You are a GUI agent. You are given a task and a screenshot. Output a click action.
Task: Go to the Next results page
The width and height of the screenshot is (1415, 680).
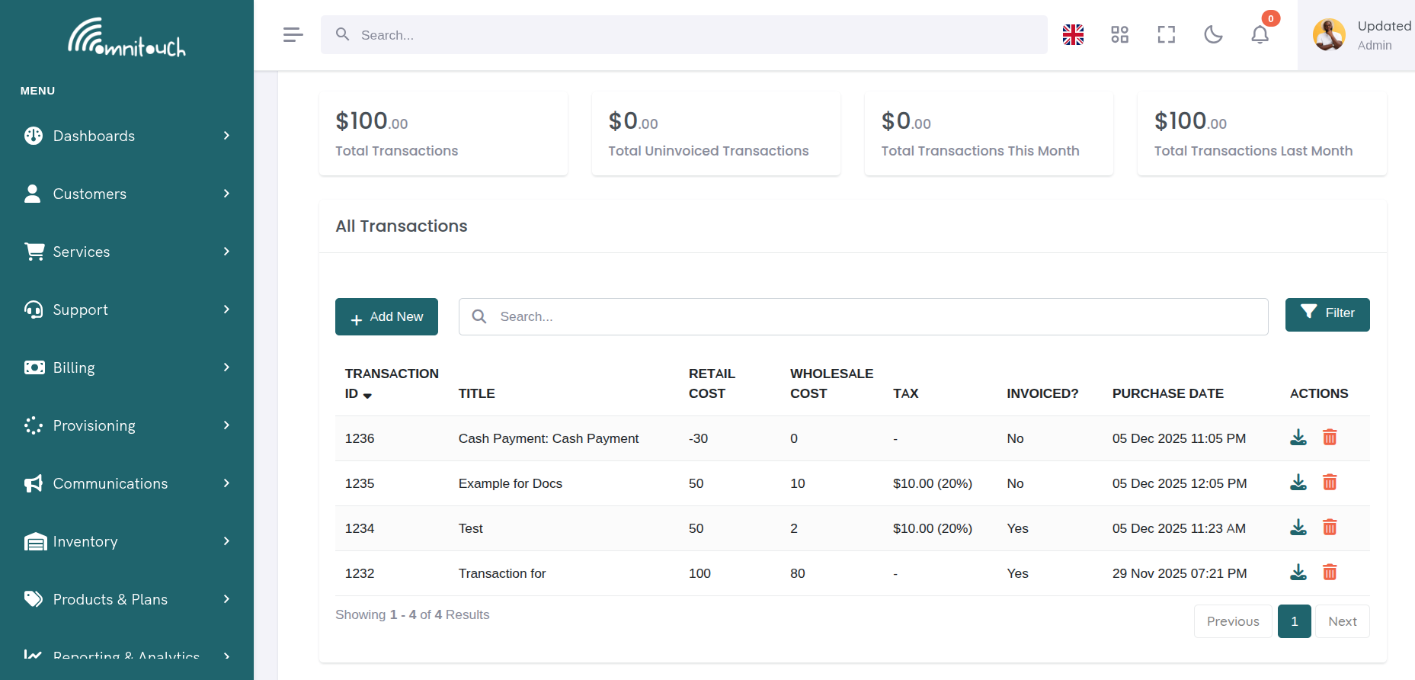[x=1342, y=621]
